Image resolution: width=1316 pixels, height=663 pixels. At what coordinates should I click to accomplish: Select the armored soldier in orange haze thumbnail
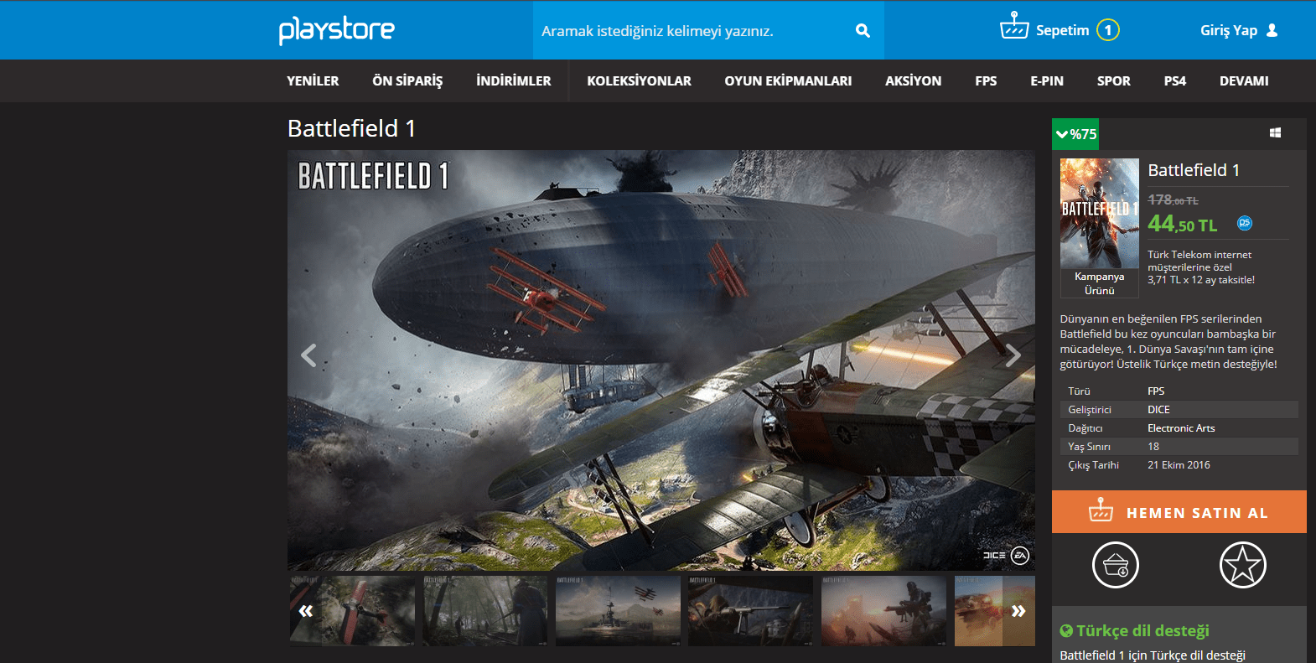pyautogui.click(x=883, y=611)
